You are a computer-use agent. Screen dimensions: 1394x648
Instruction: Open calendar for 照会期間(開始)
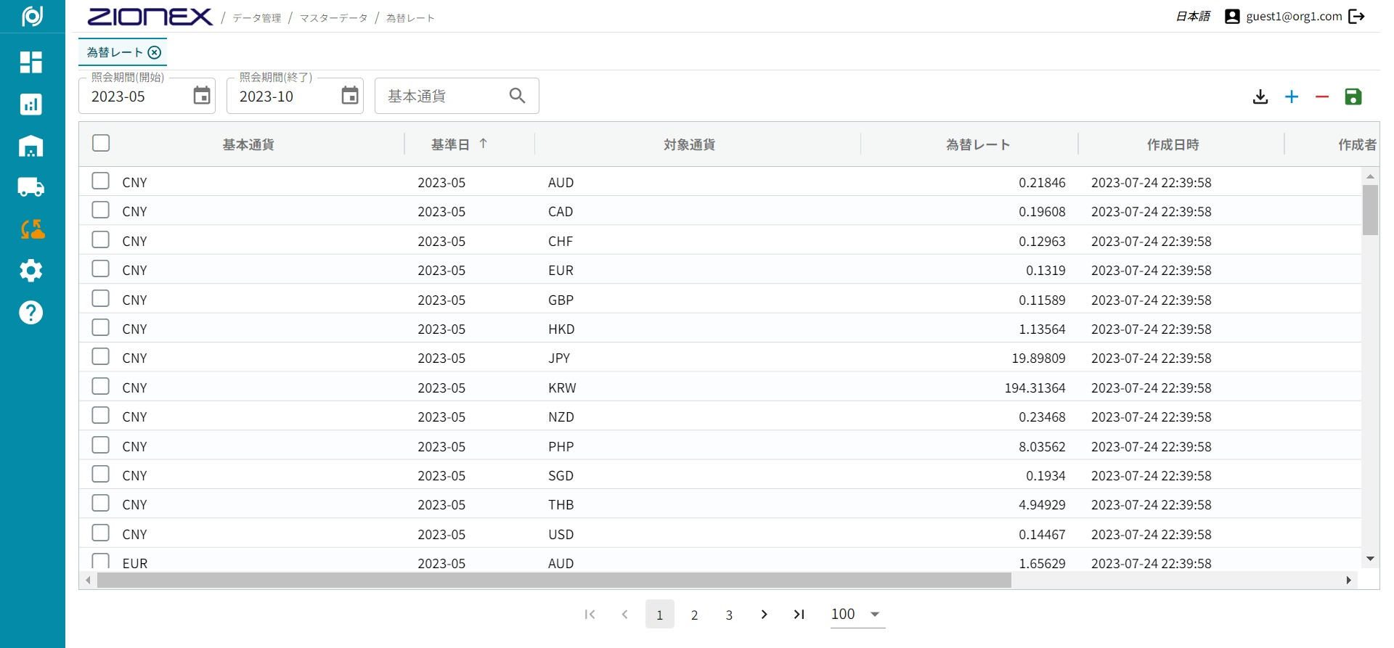(202, 95)
